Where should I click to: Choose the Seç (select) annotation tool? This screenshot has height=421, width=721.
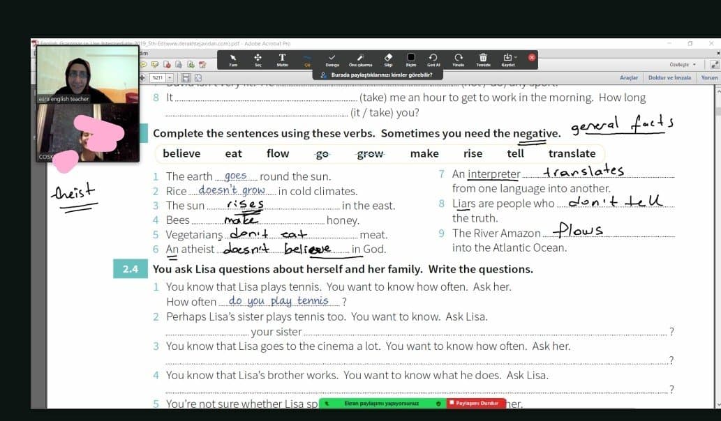point(258,60)
